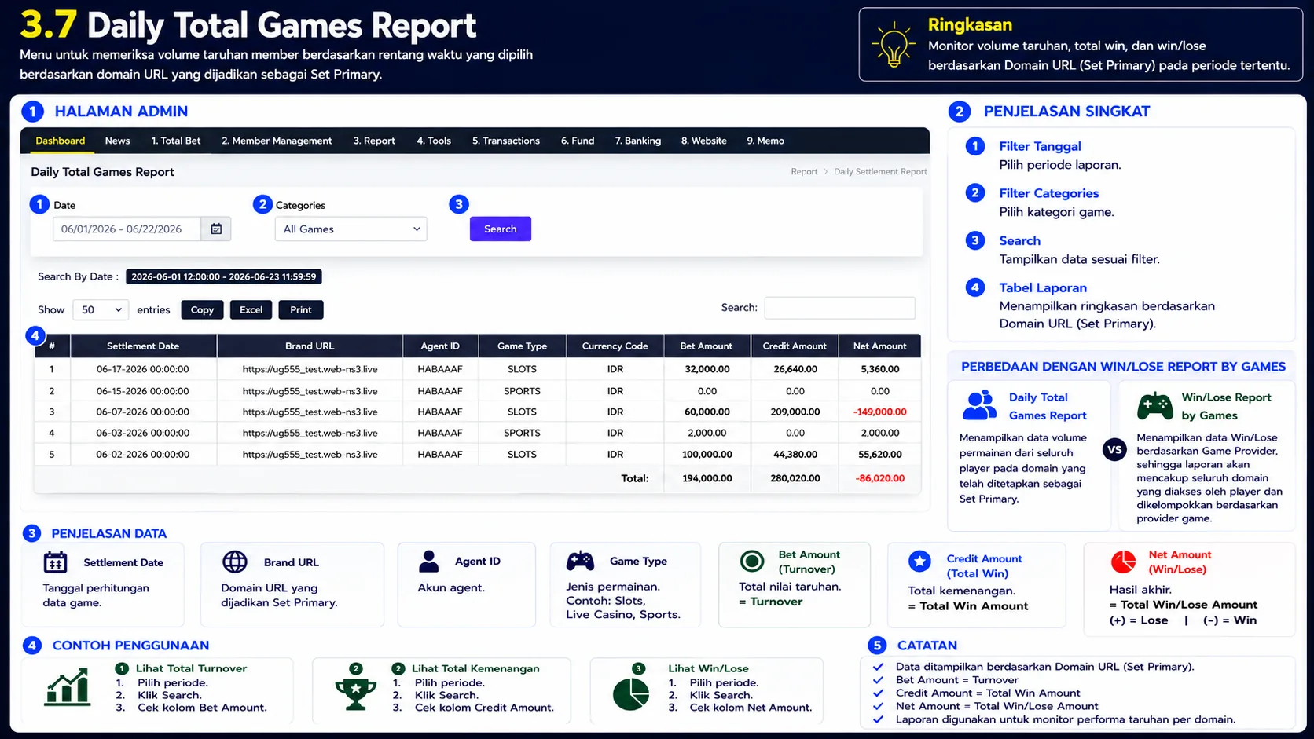Open the 4. Tools menu
This screenshot has width=1314, height=739.
tap(434, 141)
